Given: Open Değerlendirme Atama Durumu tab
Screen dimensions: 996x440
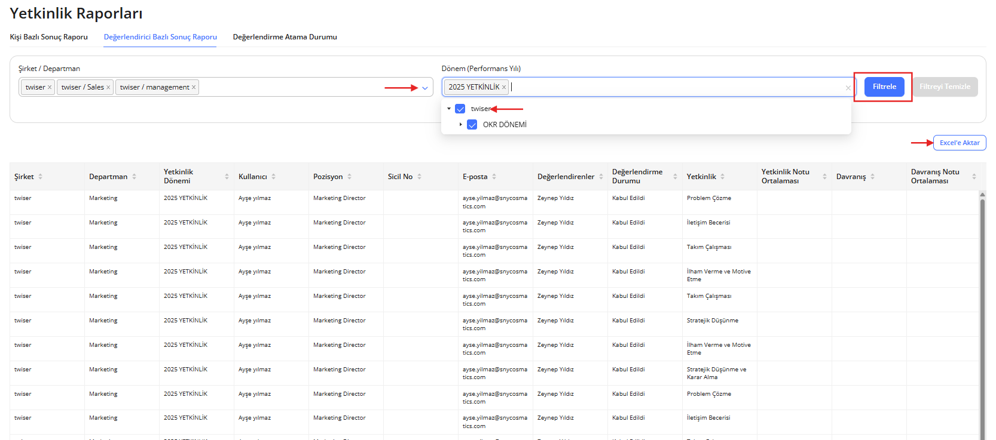Looking at the screenshot, I should (x=285, y=37).
